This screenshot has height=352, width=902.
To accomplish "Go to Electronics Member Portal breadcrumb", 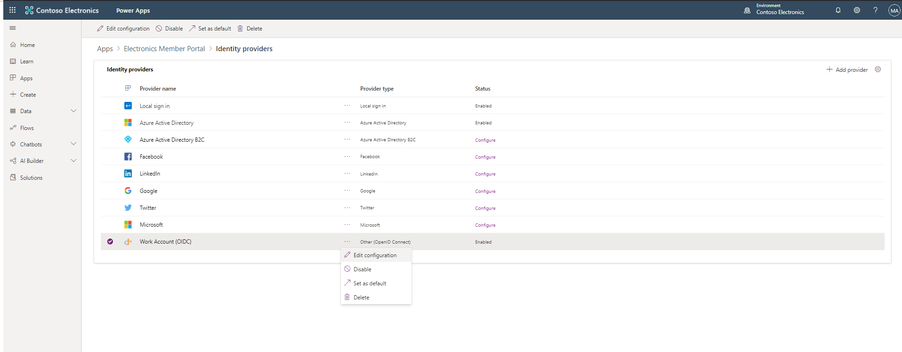I will tap(164, 49).
